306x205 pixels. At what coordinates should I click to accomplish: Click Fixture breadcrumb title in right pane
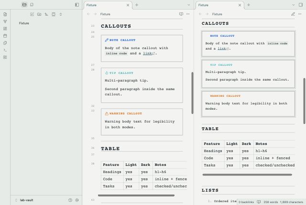coord(217,14)
